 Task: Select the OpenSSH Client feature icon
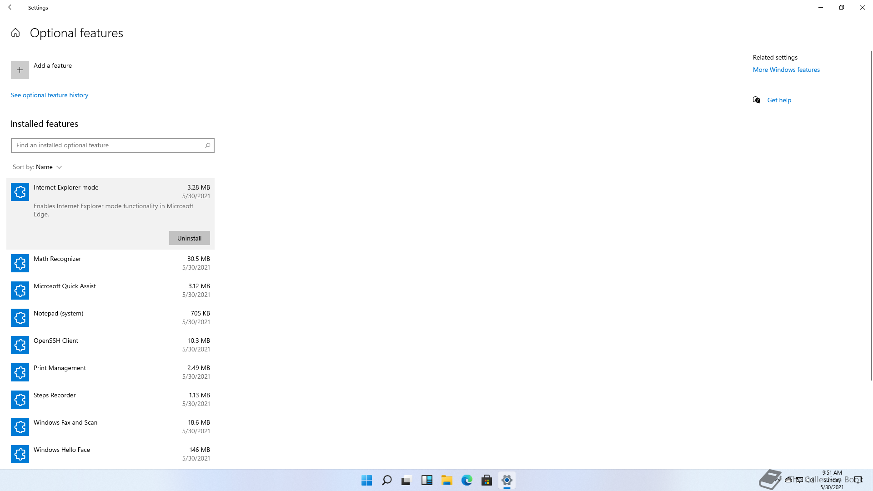[20, 345]
